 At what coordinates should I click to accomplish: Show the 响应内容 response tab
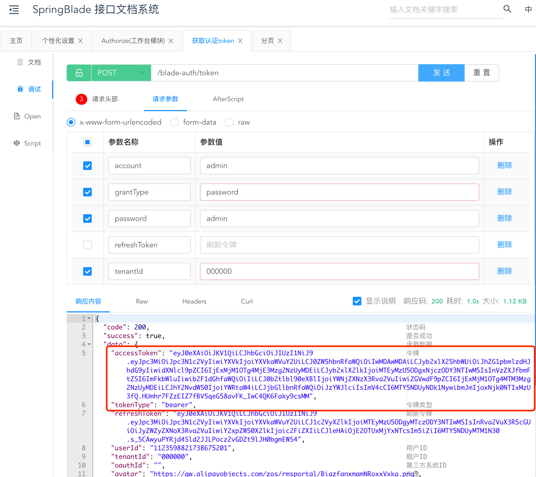88,301
